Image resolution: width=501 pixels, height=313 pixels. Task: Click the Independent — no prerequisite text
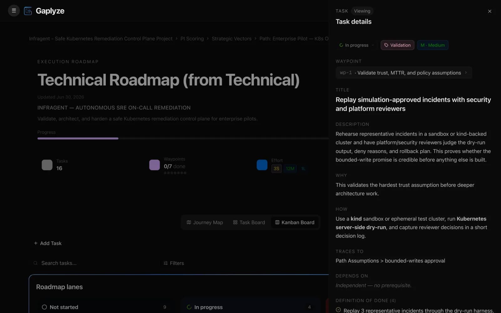[x=374, y=285]
